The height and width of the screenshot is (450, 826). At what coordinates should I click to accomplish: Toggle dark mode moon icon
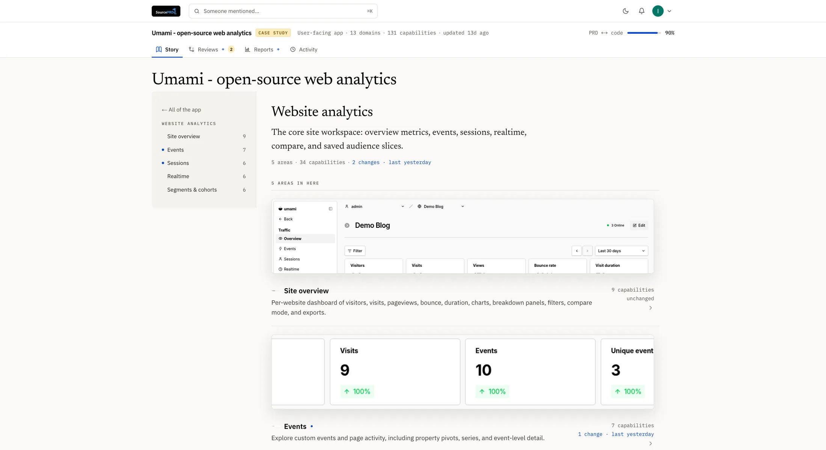click(626, 11)
